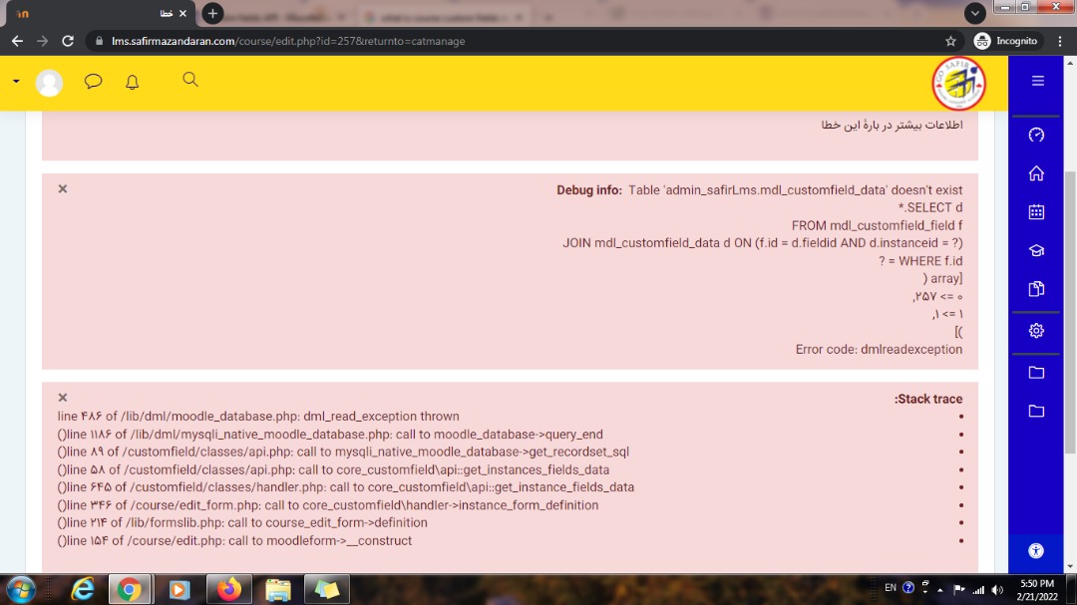This screenshot has width=1077, height=605.
Task: Click the address bar URL
Action: [288, 41]
